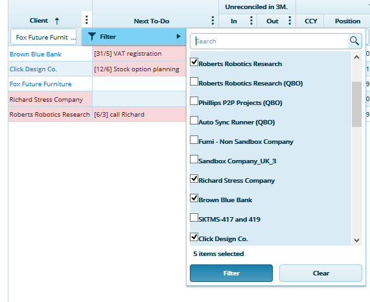Viewport: 370px width, 302px height.
Task: Click Richard Stress Company table row cell
Action: pos(51,99)
